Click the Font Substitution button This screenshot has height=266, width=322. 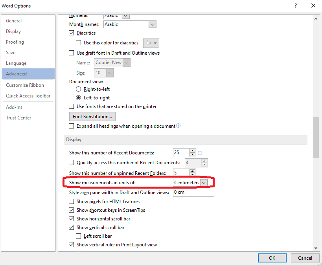pos(92,116)
